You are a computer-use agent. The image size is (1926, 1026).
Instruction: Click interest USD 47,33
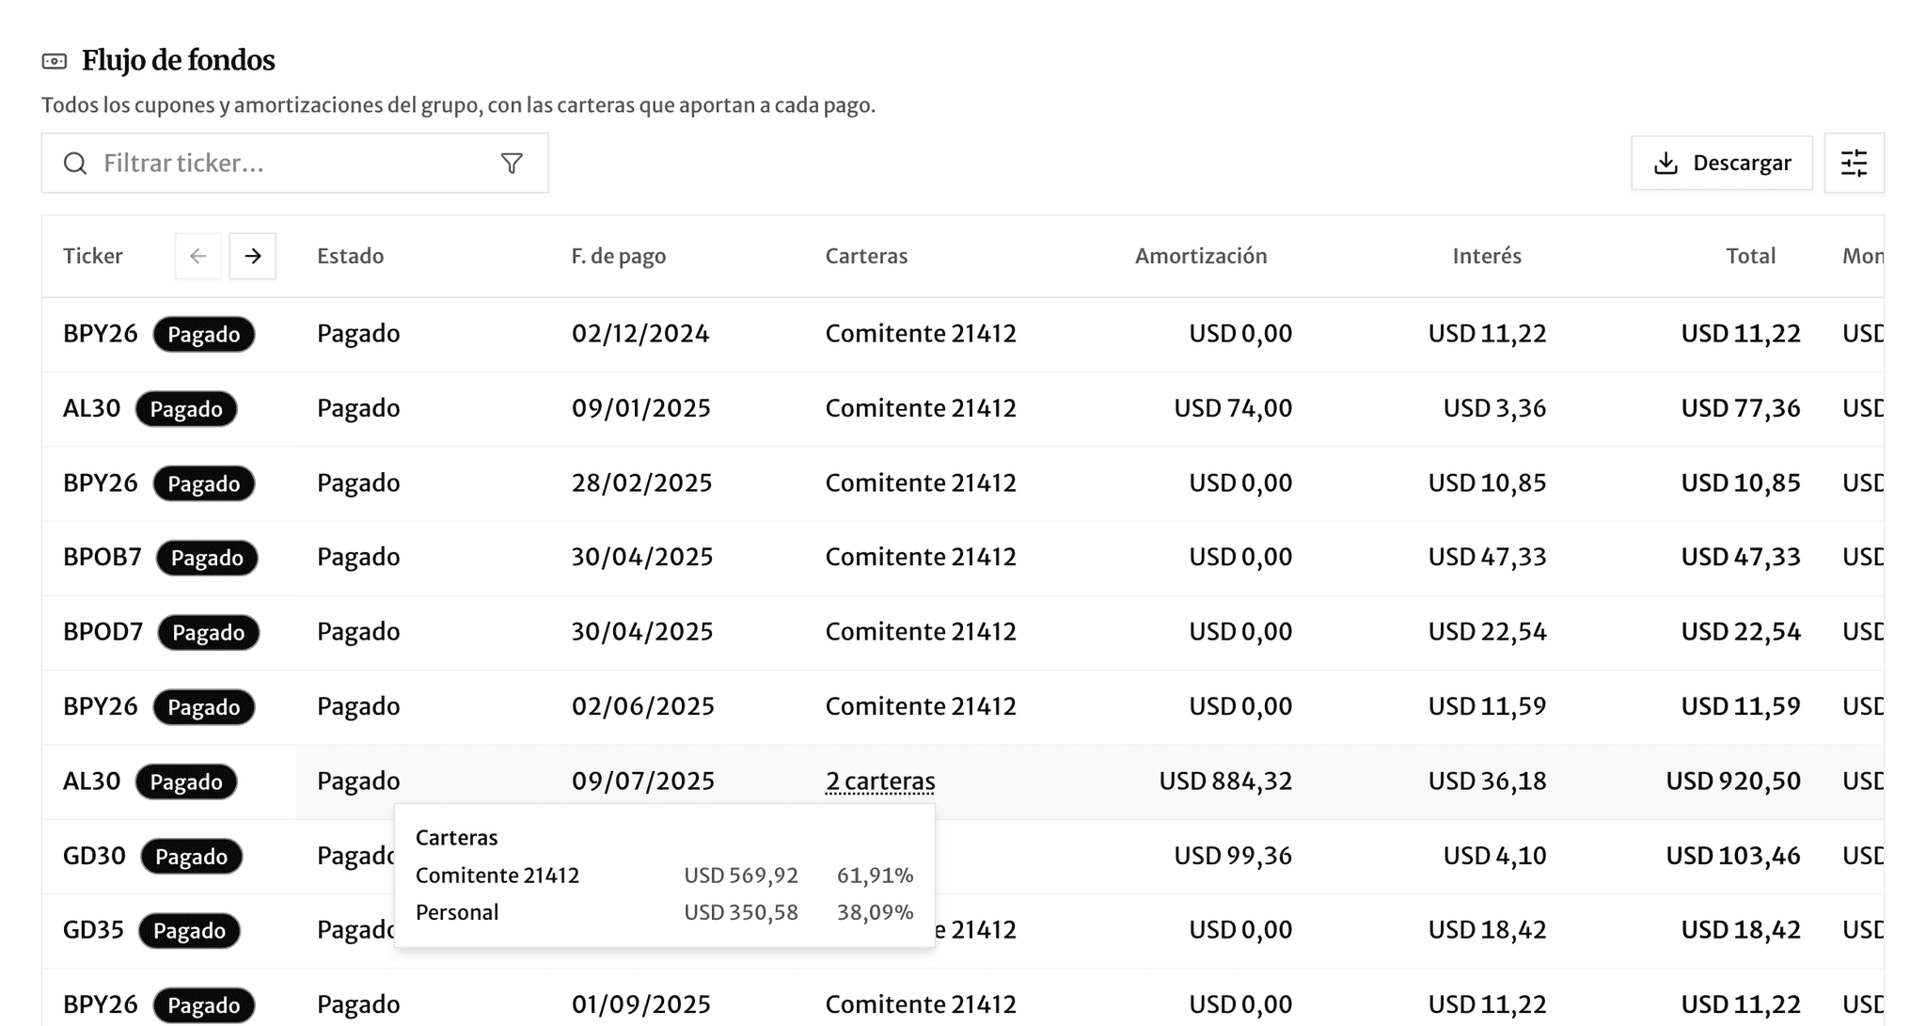pos(1487,557)
